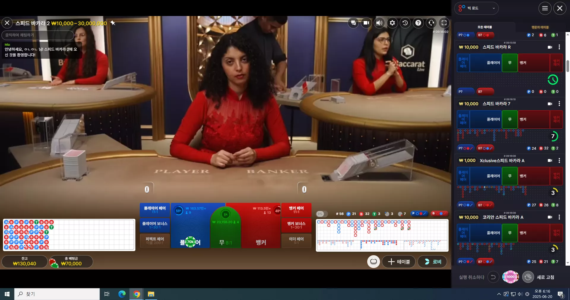Viewport: 570px width, 300px height.
Task: Add another table with the + 테이블 button
Action: coord(399,261)
